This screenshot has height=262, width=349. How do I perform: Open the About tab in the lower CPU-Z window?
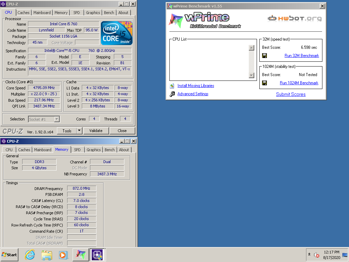(124, 150)
